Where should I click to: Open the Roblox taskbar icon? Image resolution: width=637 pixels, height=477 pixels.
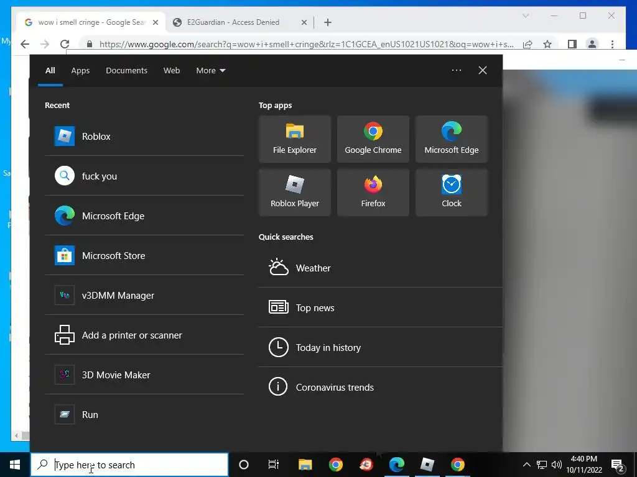pos(427,465)
